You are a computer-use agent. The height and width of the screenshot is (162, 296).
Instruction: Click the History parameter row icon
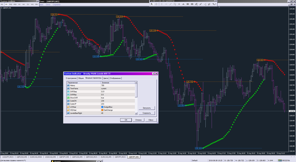(68, 85)
